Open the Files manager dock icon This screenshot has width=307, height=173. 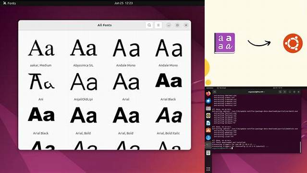(x=209, y=108)
